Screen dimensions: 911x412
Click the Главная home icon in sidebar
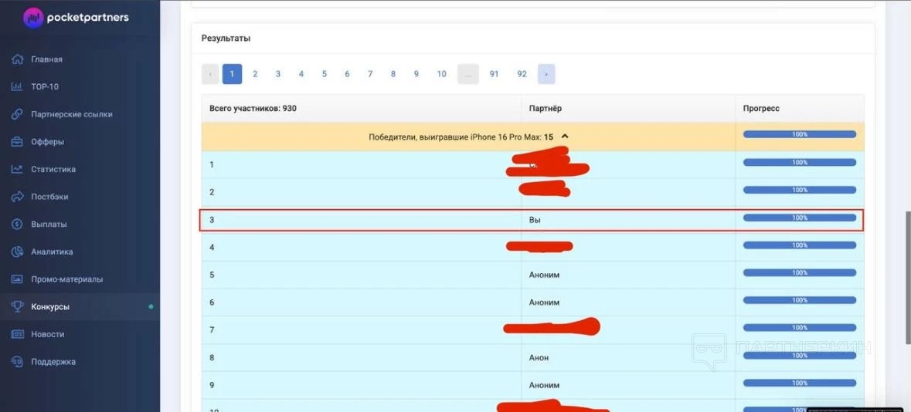coord(16,59)
